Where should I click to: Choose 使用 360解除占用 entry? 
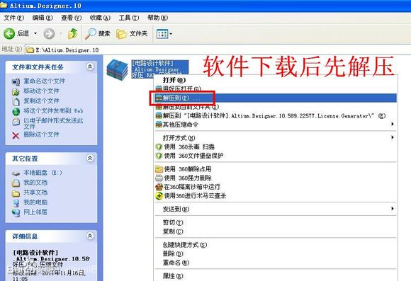point(275,169)
